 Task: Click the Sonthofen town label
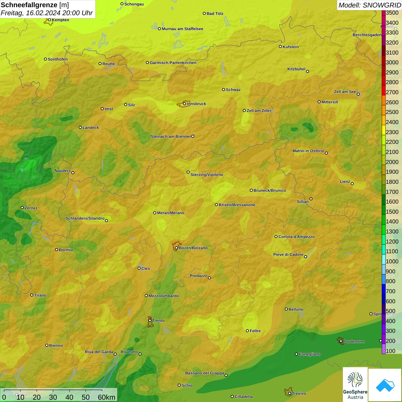[58, 59]
